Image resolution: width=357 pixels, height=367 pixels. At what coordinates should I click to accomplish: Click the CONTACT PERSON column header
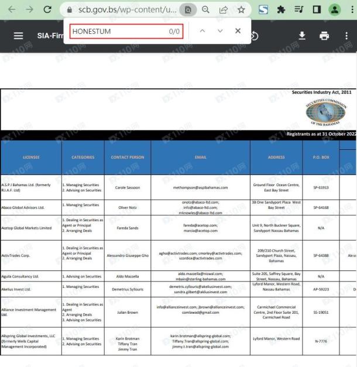pos(128,157)
